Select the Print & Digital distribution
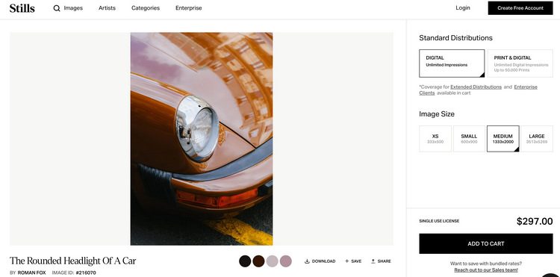The image size is (560, 277). click(520, 63)
